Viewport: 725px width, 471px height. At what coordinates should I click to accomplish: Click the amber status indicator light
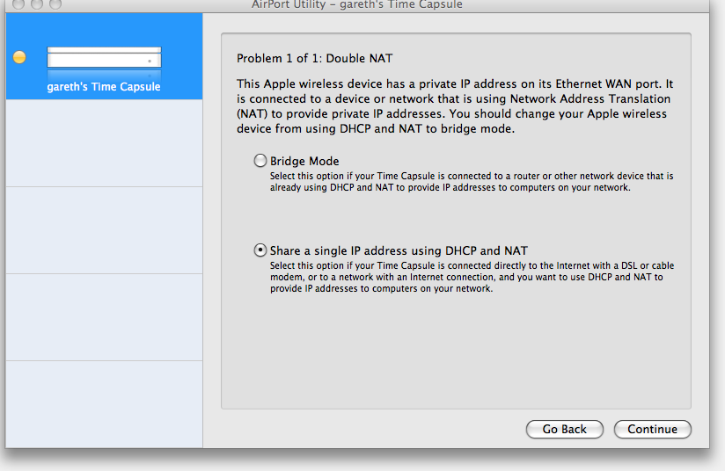(x=19, y=57)
